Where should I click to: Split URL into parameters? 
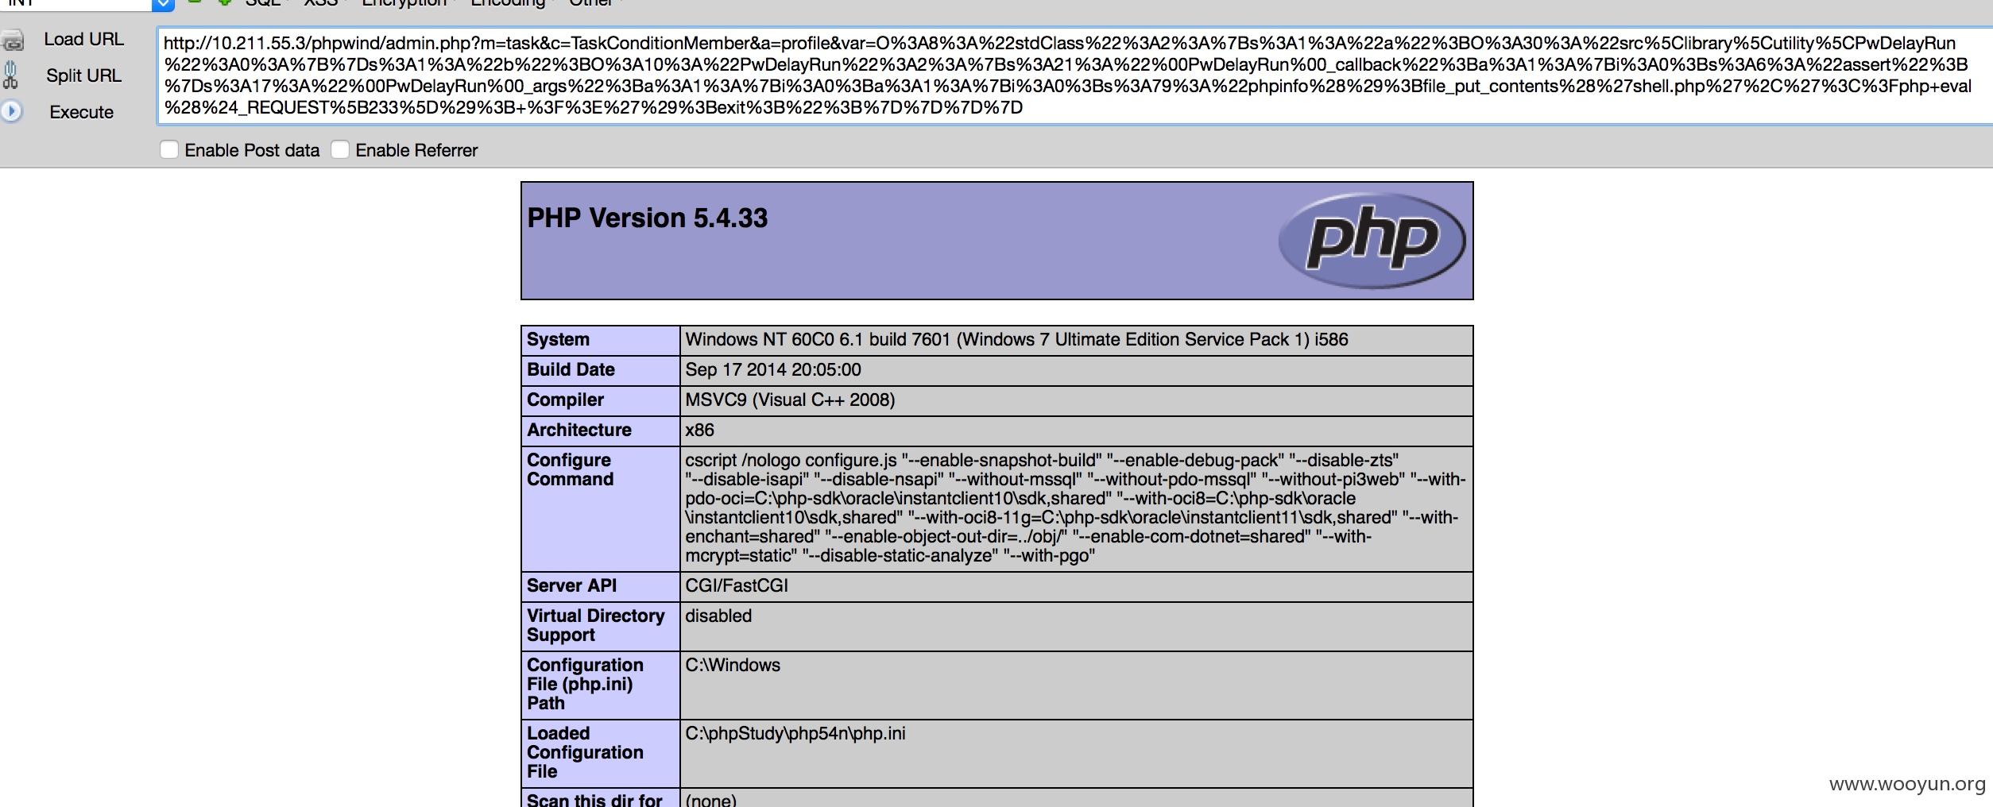point(83,75)
